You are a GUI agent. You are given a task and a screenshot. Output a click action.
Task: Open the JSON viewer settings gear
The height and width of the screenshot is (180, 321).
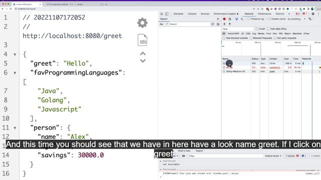tap(142, 22)
